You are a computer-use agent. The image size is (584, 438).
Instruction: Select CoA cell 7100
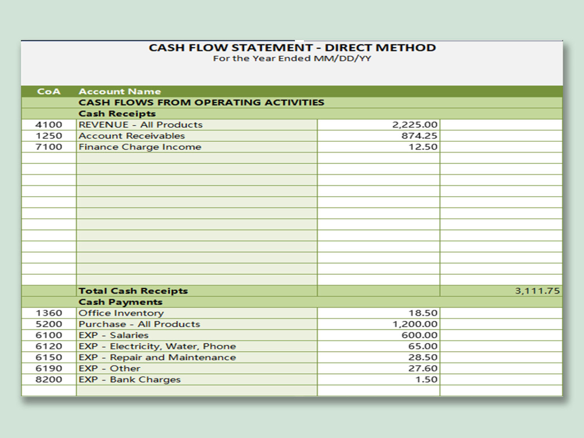point(49,147)
